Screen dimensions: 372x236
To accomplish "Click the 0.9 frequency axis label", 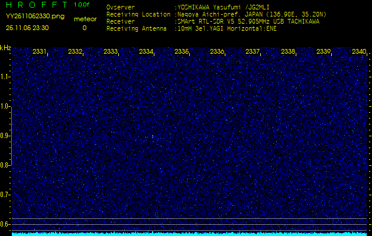I will pos(5,136).
